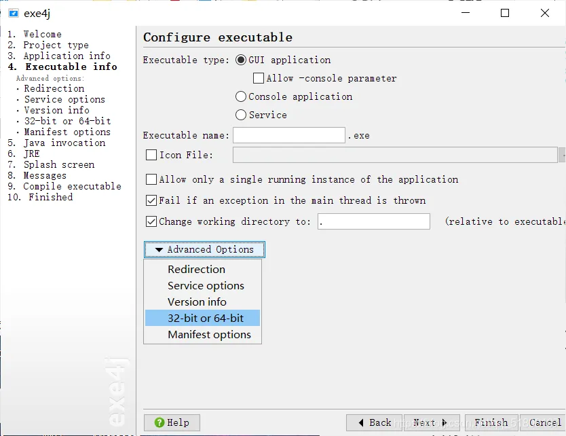566x436 pixels.
Task: Click the green Help question mark icon
Action: click(x=159, y=422)
